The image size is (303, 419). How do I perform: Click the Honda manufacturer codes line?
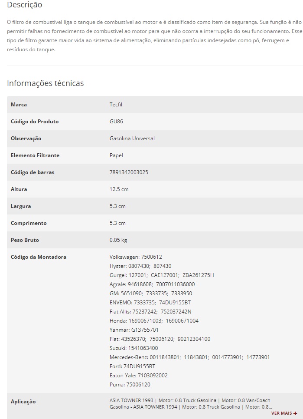[154, 321]
